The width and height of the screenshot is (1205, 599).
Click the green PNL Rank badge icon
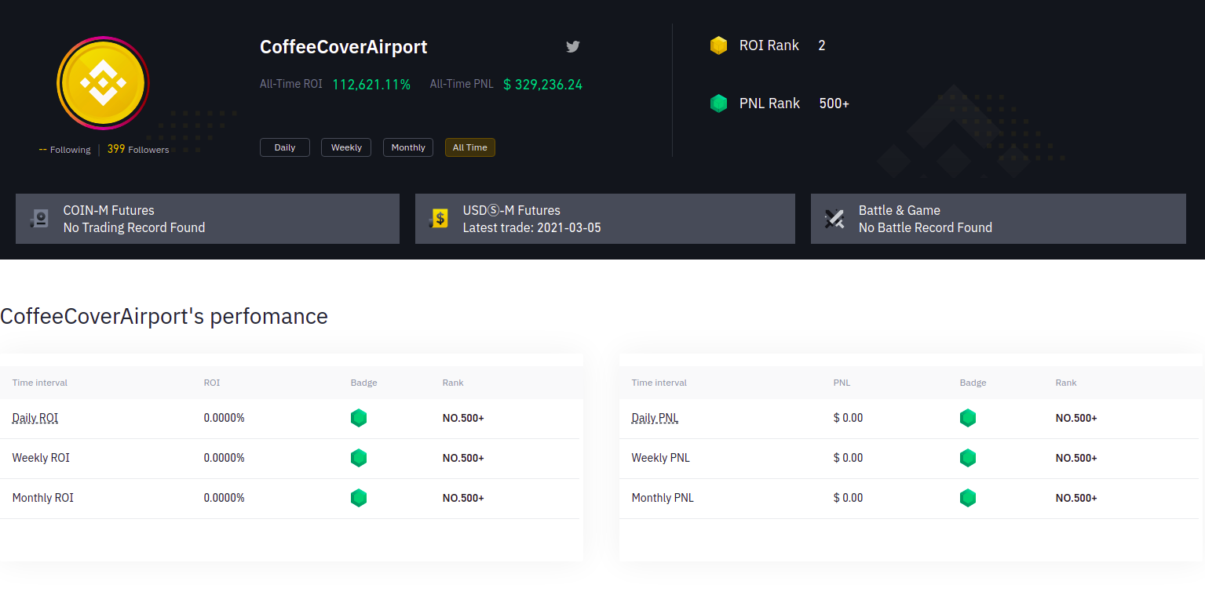(718, 103)
